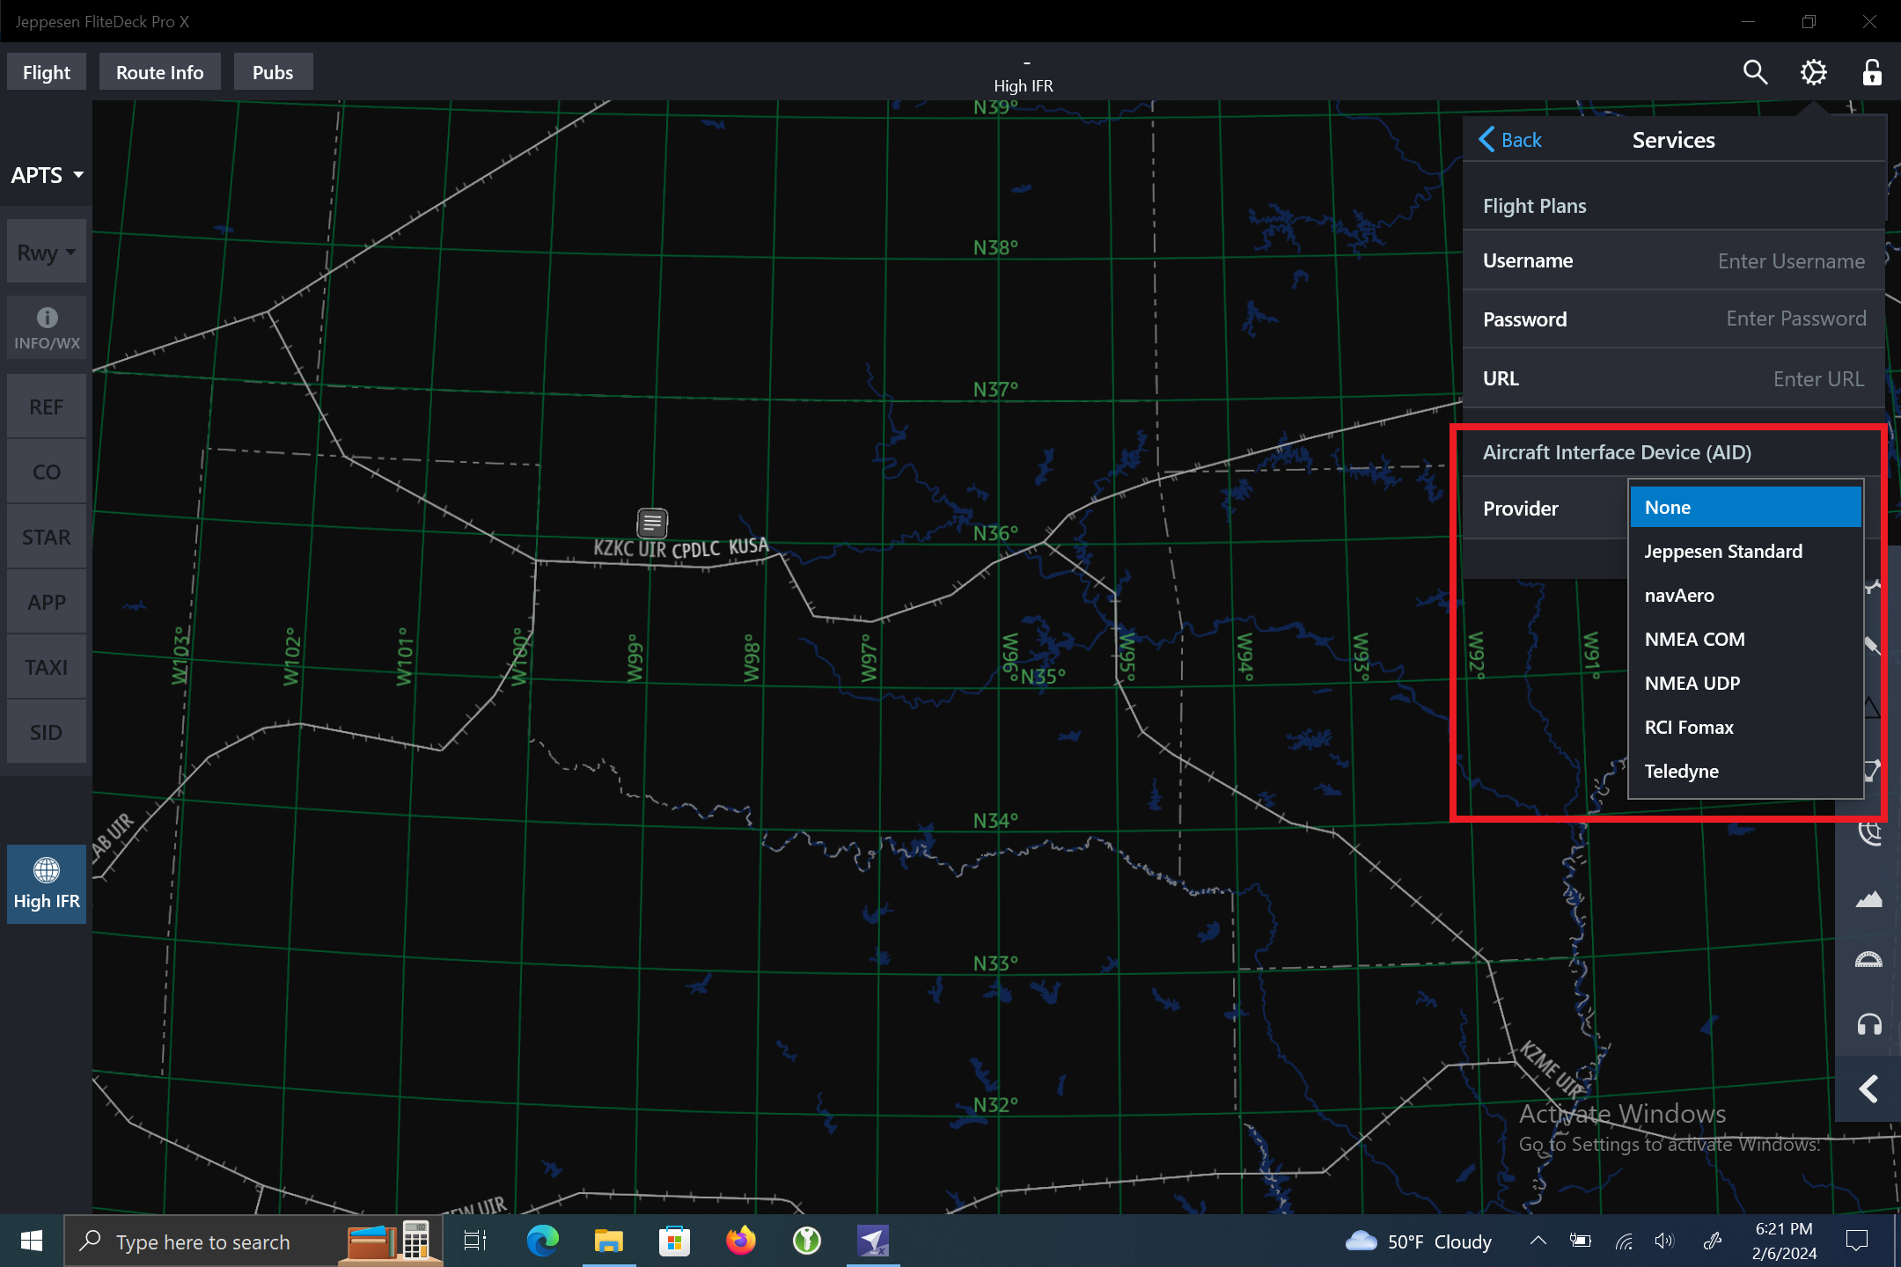Open the KZKC UIR note icon on map

click(x=652, y=523)
